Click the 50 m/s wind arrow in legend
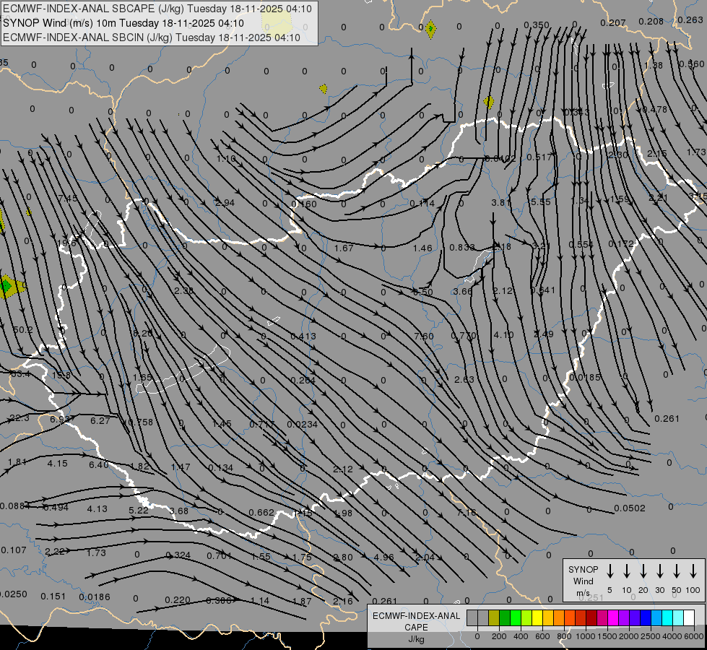Image resolution: width=707 pixels, height=650 pixels. coord(677,571)
